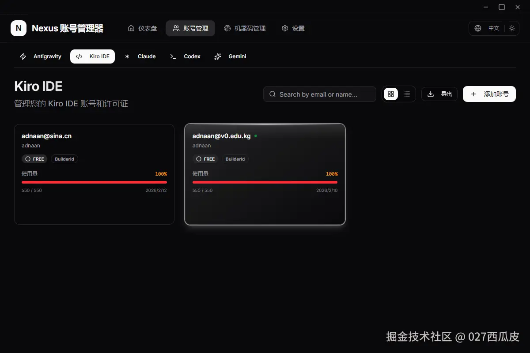Switch to grid view layout
This screenshot has width=530, height=353.
point(390,94)
